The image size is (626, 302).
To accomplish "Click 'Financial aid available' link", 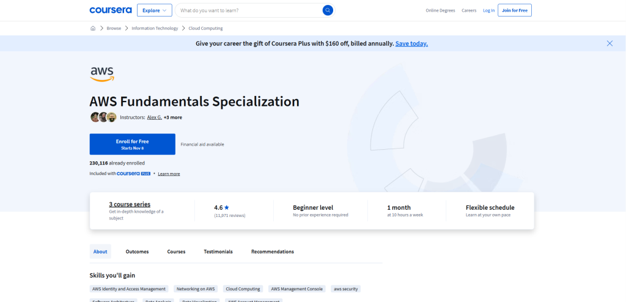I will pos(202,145).
